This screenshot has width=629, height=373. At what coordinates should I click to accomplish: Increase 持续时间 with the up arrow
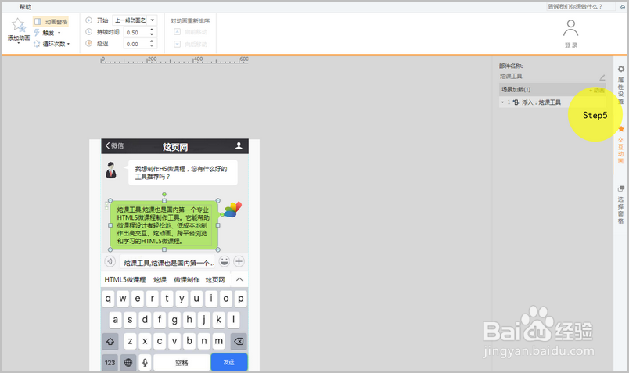pyautogui.click(x=152, y=30)
